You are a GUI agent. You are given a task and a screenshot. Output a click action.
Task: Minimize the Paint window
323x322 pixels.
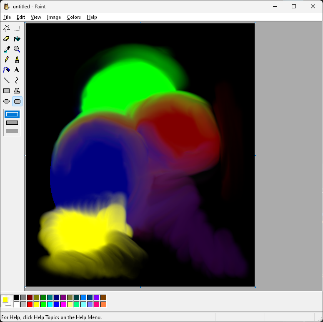click(275, 6)
